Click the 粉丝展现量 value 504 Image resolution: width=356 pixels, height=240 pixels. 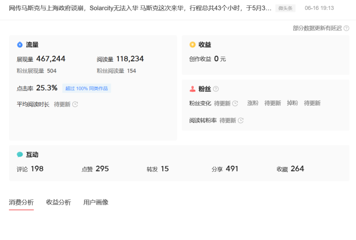(51, 71)
